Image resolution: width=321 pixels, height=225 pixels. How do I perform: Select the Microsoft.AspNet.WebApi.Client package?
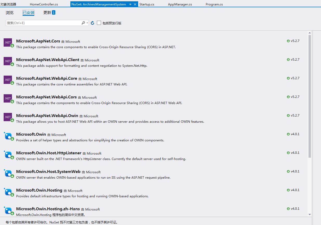(48, 60)
